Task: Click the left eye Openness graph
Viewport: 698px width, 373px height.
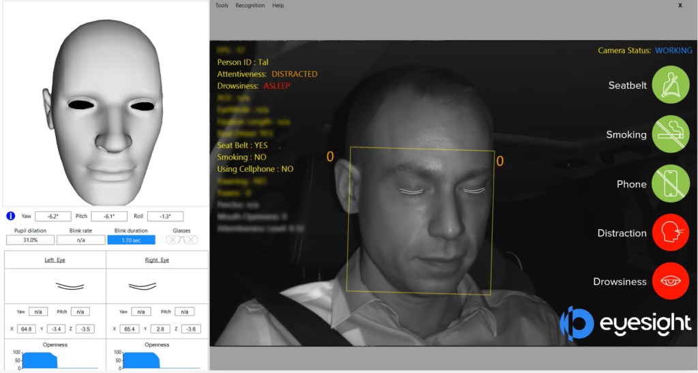Action: [x=55, y=359]
